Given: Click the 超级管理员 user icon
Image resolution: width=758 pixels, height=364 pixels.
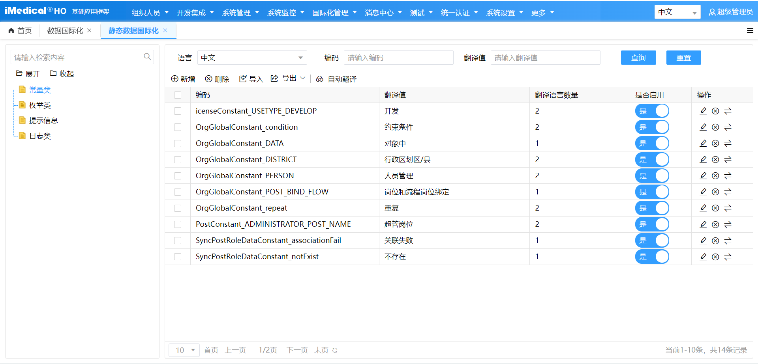Looking at the screenshot, I should (712, 12).
